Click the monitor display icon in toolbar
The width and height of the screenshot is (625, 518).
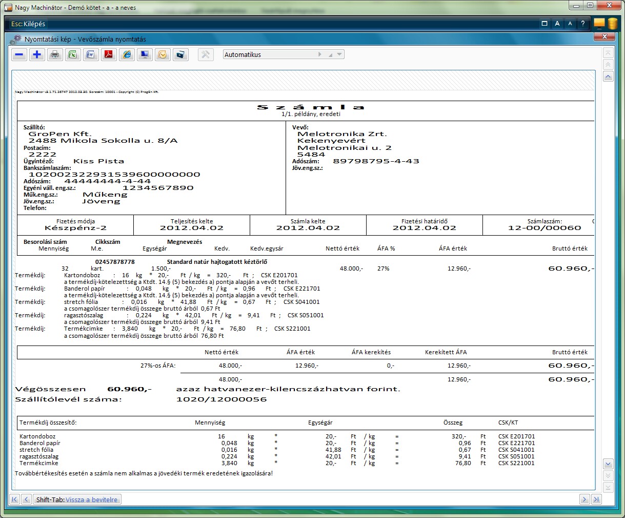145,55
